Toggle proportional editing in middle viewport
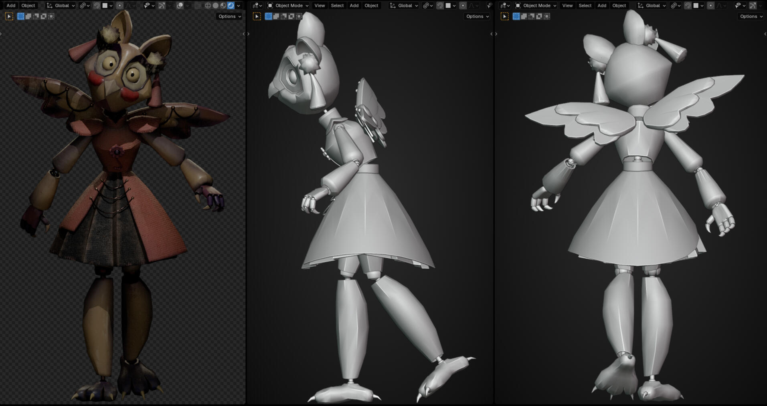The image size is (767, 406). point(463,6)
